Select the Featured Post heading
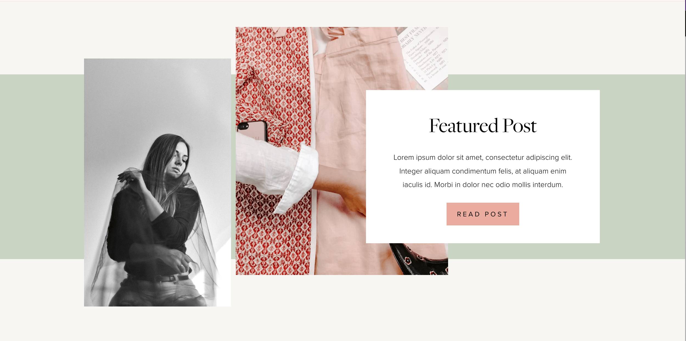This screenshot has width=686, height=341. 483,126
